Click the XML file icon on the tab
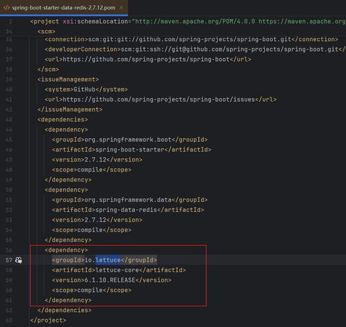This screenshot has height=327, width=346. coord(7,8)
